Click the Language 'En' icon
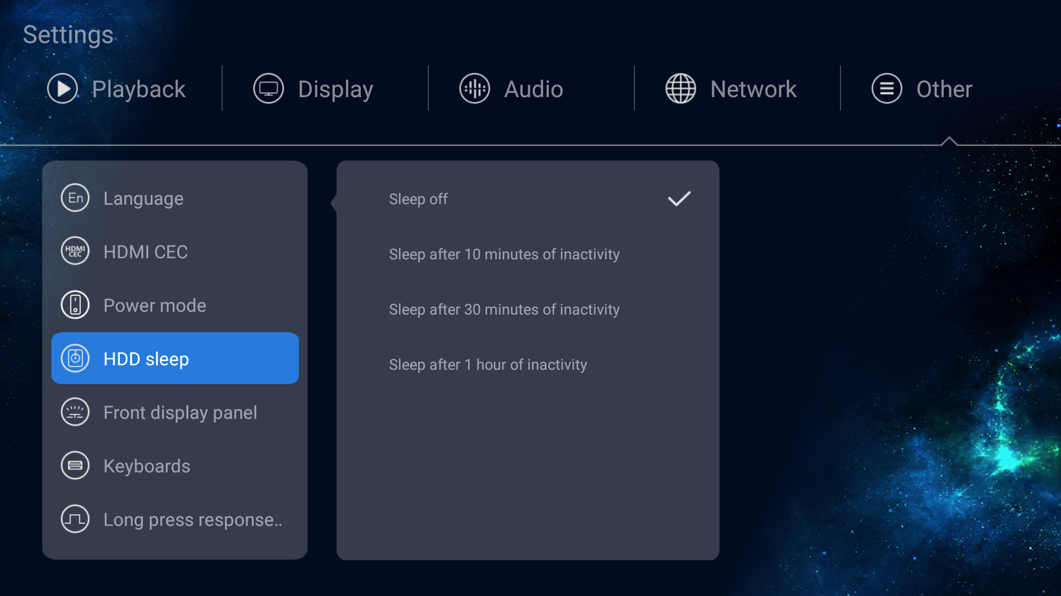 (x=75, y=198)
